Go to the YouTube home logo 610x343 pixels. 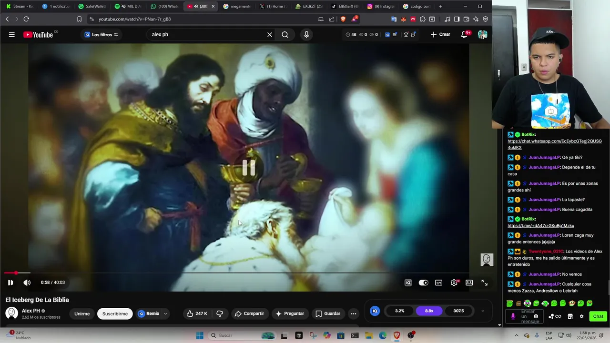[38, 34]
